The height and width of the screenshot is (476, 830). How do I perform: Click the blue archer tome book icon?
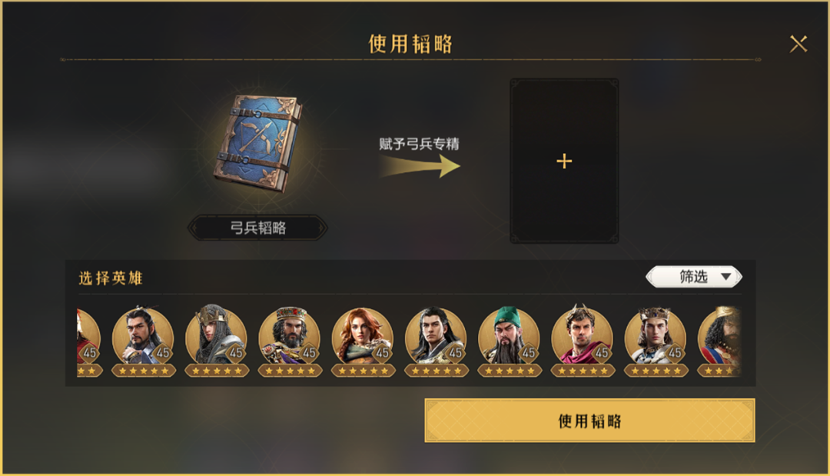[x=258, y=143]
